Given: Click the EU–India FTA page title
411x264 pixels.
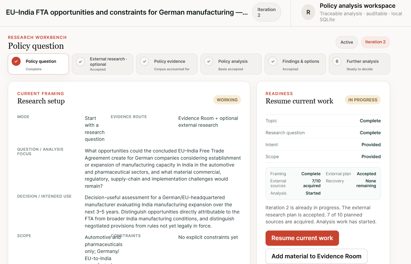Looking at the screenshot, I should click(x=127, y=12).
